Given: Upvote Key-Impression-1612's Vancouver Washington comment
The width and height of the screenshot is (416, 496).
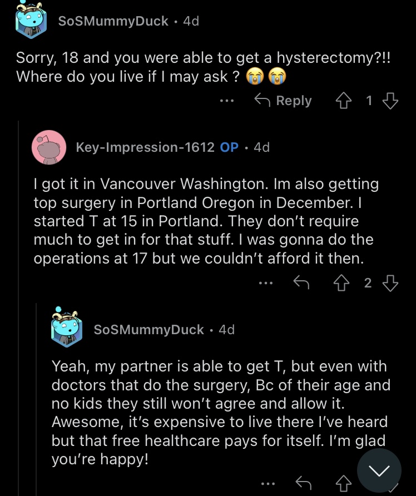Looking at the screenshot, I should (341, 283).
